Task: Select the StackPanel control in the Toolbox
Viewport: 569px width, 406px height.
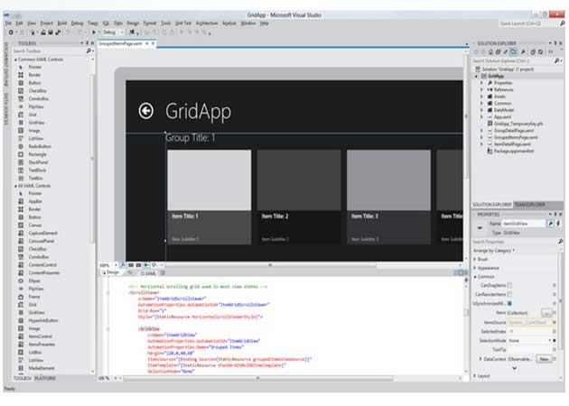Action: tap(38, 161)
